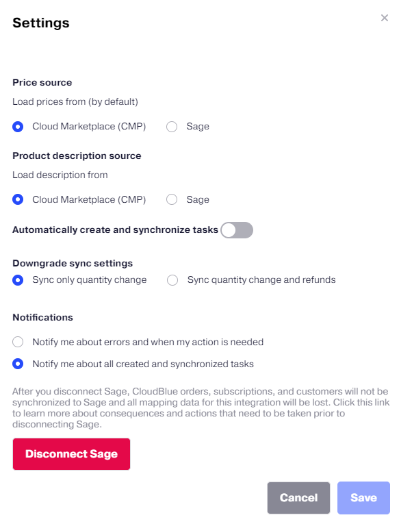Choose the Sage radio circle for Price source

click(x=172, y=127)
